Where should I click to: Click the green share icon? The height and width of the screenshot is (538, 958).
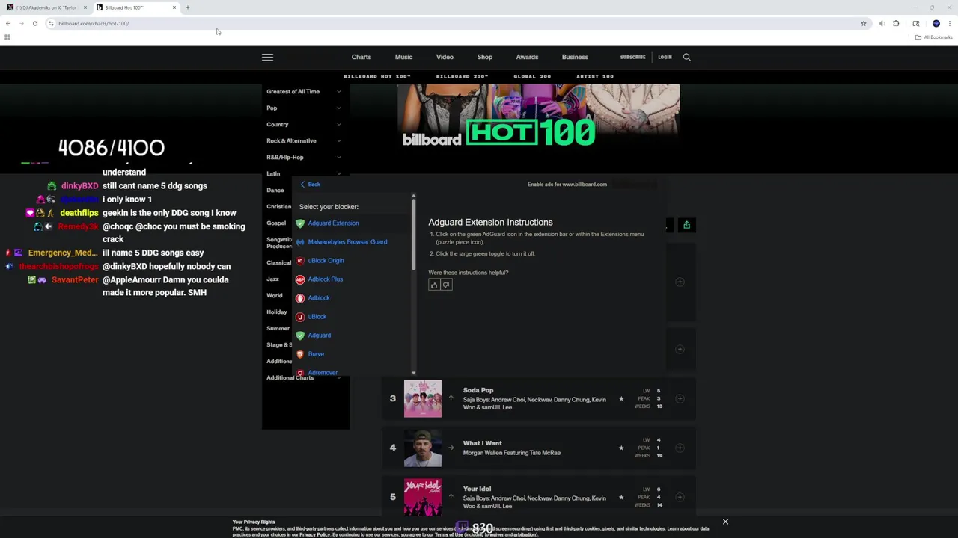pos(686,225)
